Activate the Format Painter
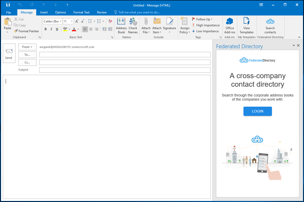Screen dimensions: 304x202 (x=26, y=31)
